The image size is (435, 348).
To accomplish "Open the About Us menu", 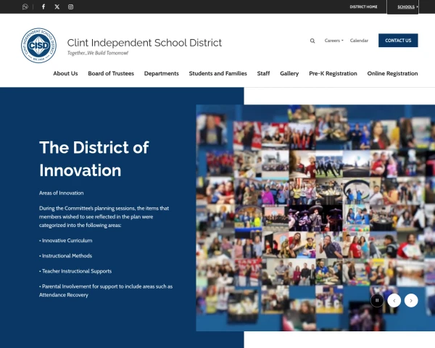I will 65,73.
